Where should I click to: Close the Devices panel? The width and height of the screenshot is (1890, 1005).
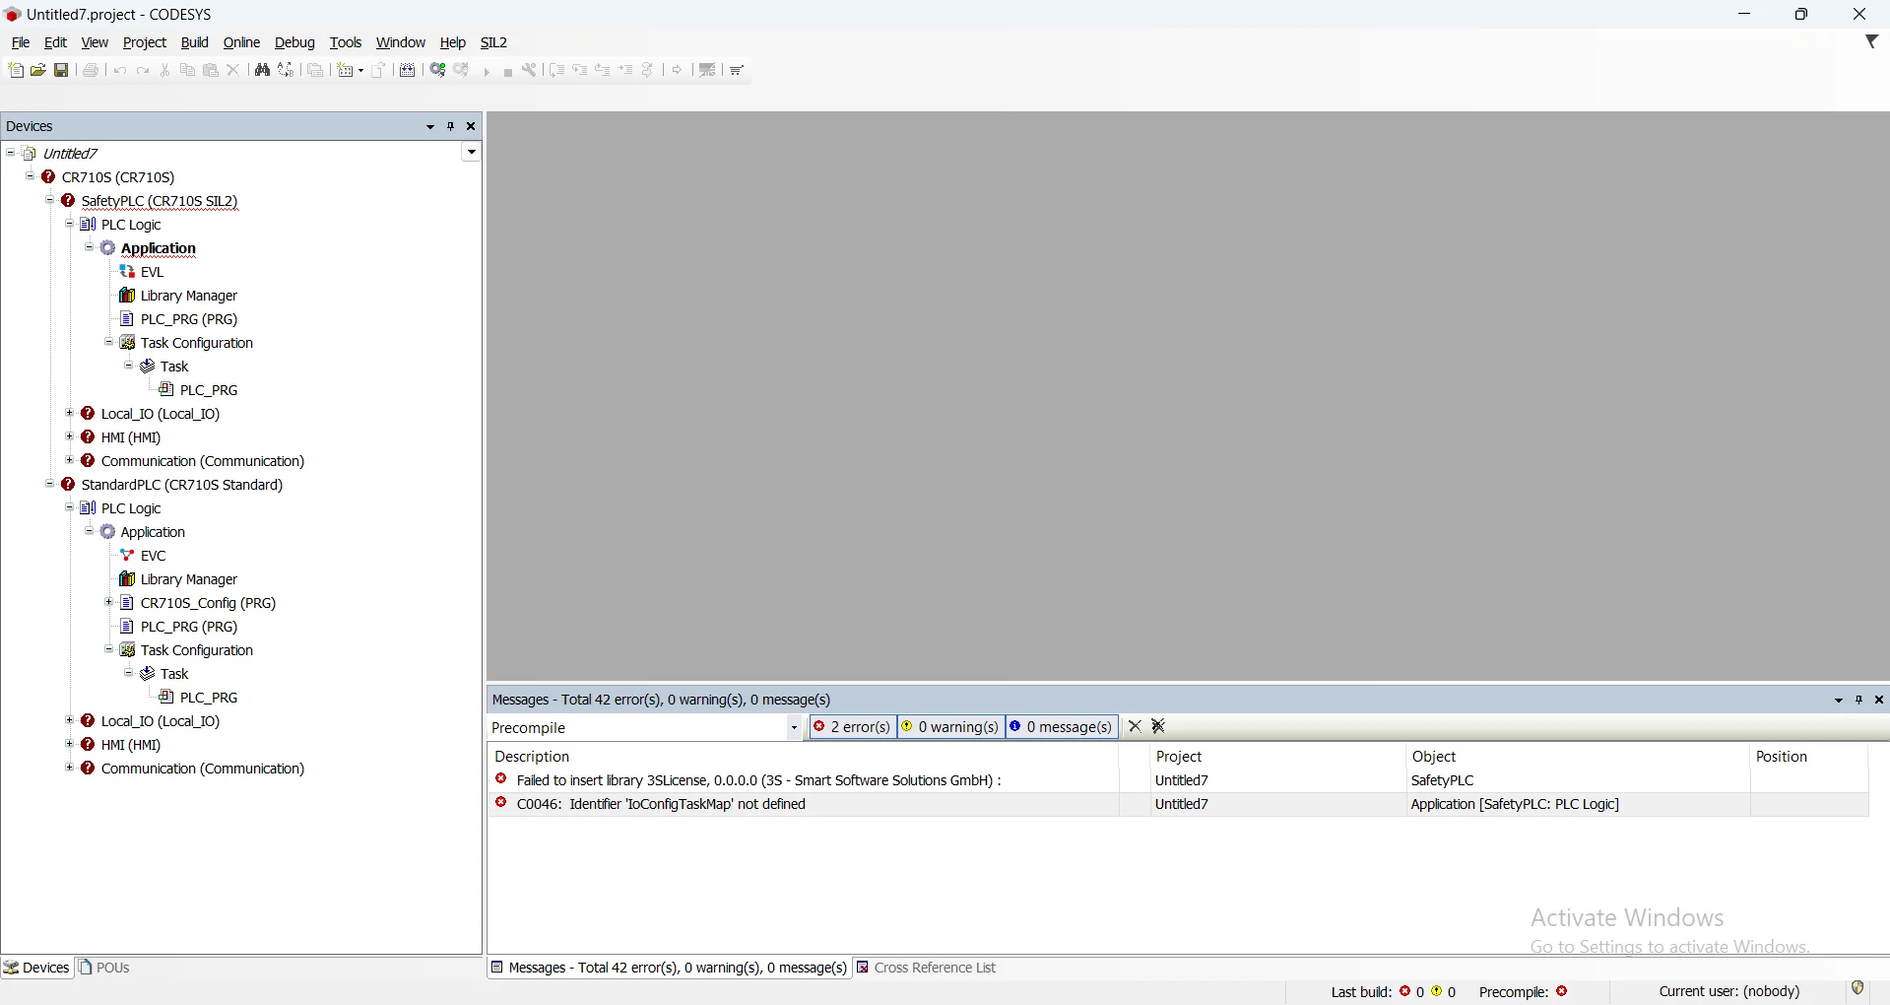coord(472,126)
